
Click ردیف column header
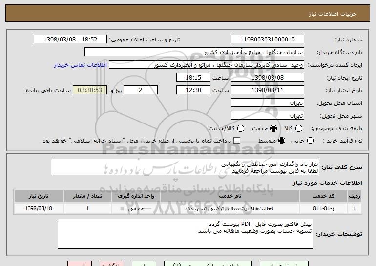pos(355,196)
